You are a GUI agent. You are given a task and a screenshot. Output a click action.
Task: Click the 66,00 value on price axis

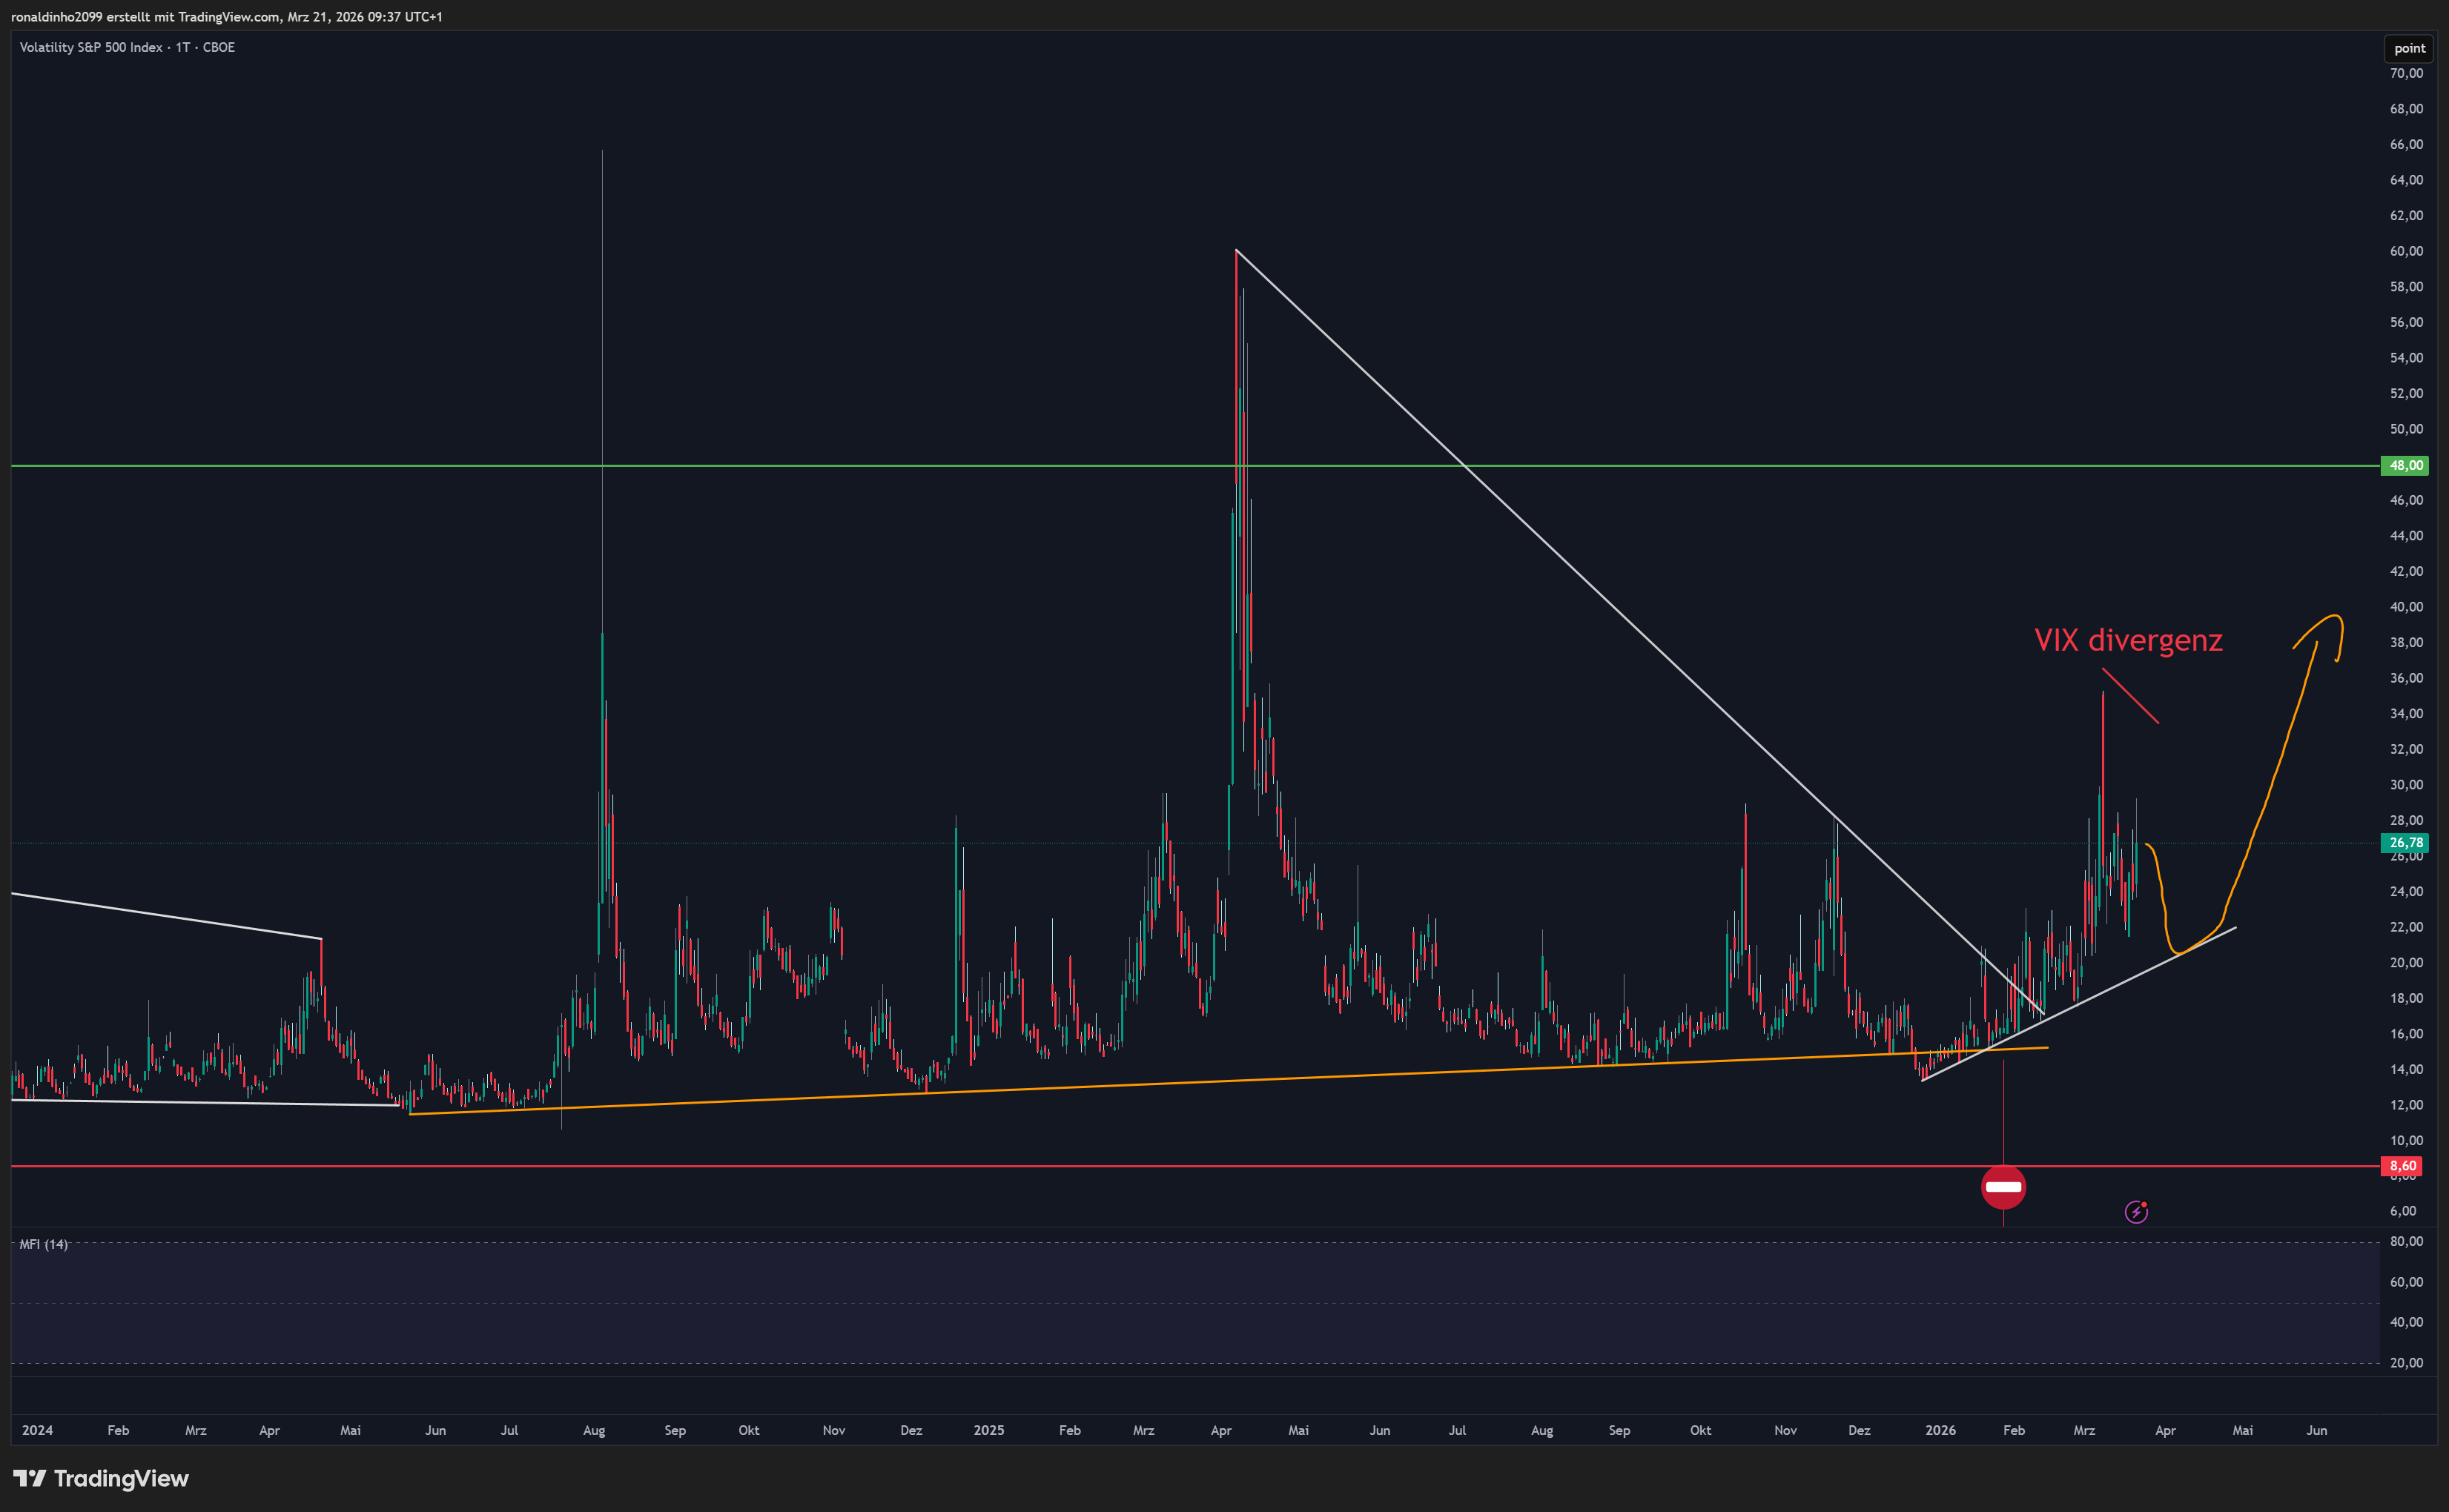[x=2406, y=144]
